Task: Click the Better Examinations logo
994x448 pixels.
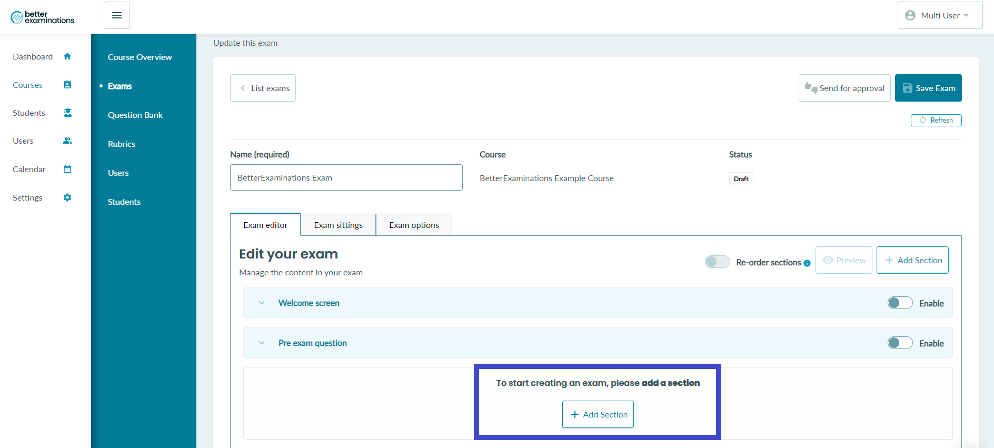Action: click(x=43, y=17)
